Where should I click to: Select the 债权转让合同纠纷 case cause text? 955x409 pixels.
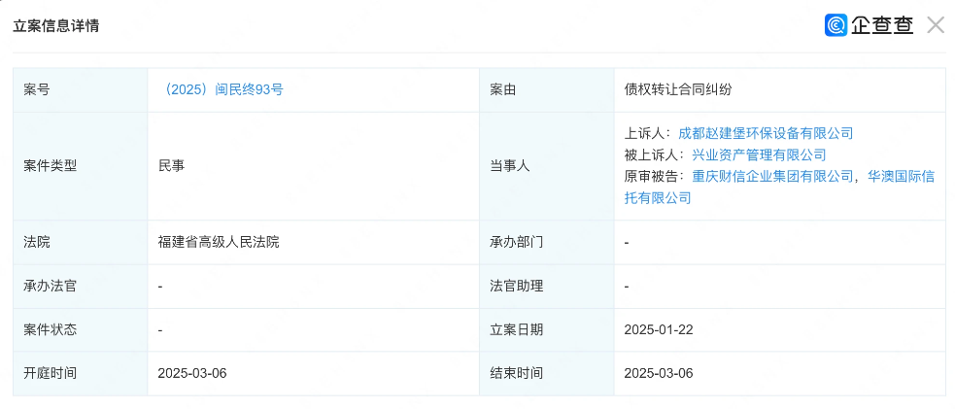[x=677, y=89]
